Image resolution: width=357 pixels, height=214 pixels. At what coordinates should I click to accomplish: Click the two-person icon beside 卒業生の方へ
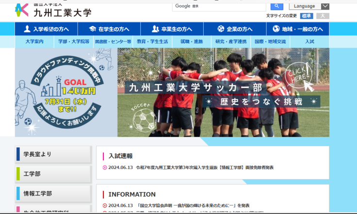coord(155,29)
